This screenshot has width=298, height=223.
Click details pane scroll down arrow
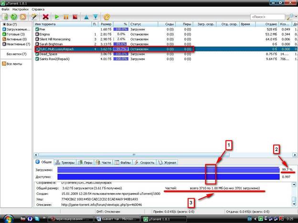[x=294, y=204]
